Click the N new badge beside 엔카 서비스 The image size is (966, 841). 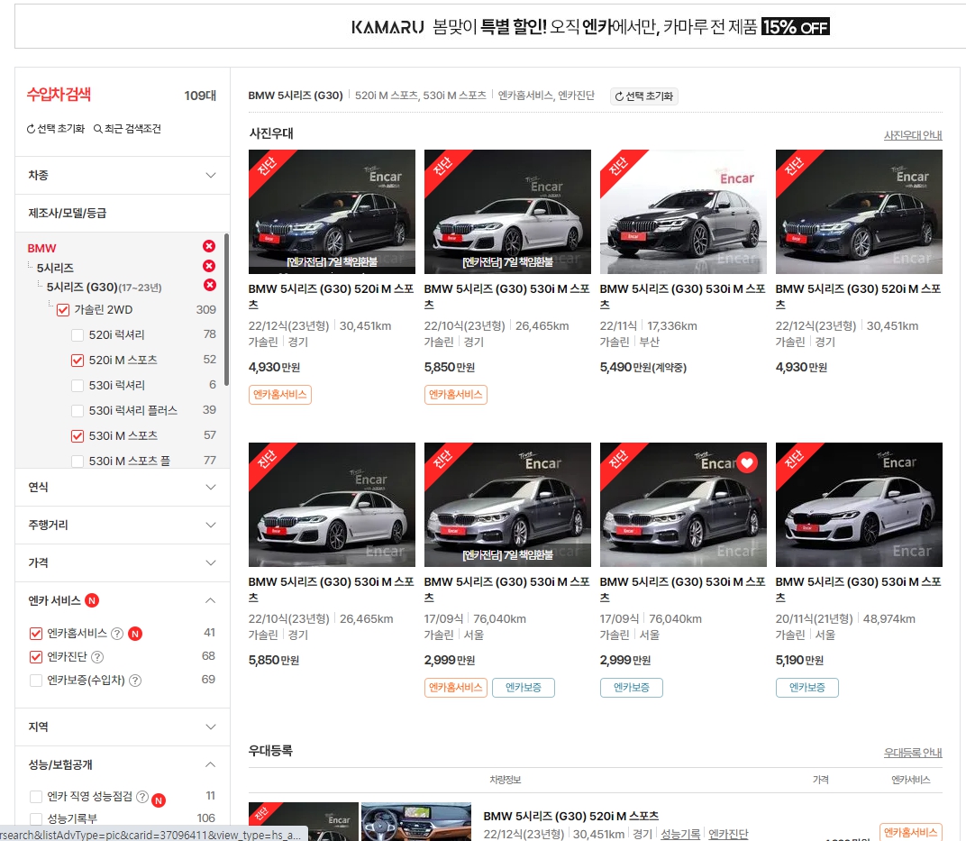coord(92,600)
